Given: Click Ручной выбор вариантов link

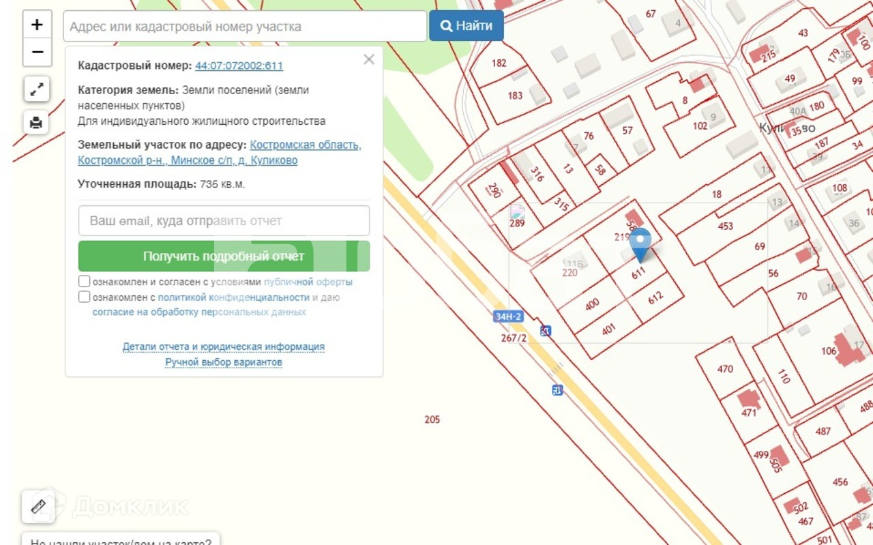Looking at the screenshot, I should [224, 362].
